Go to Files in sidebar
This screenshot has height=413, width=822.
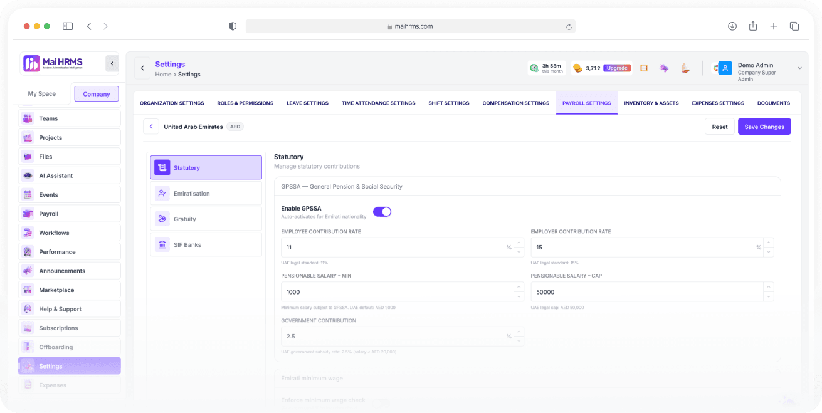[x=70, y=157]
